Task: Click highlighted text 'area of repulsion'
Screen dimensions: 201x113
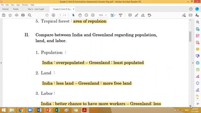Action: click(x=90, y=21)
